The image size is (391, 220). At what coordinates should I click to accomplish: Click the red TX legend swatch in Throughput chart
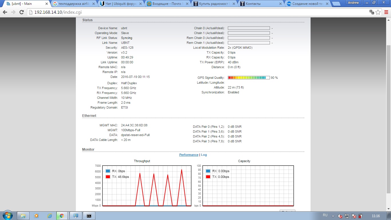tap(108, 177)
